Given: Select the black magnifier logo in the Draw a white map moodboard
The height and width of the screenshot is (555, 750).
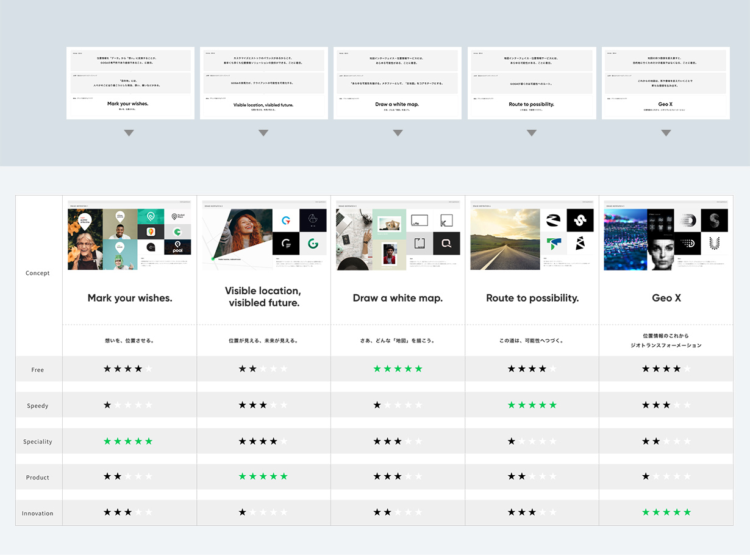Looking at the screenshot, I should click(446, 244).
